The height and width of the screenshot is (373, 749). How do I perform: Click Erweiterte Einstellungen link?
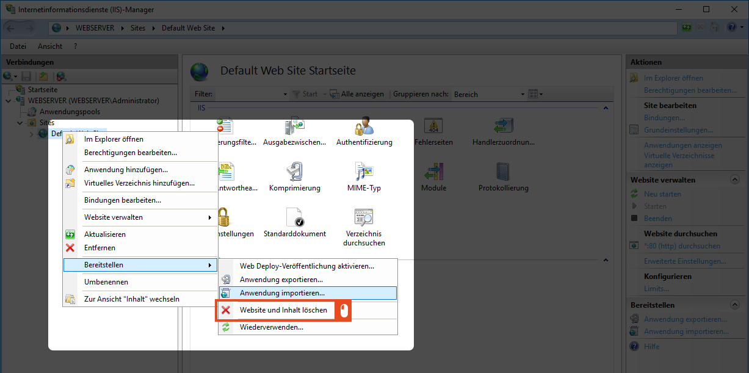[684, 261]
